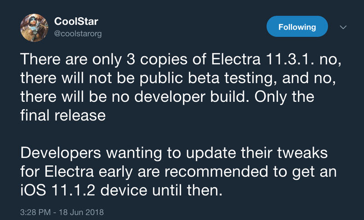The height and width of the screenshot is (220, 364).
Task: Click the CoolStar display name
Action: click(76, 21)
